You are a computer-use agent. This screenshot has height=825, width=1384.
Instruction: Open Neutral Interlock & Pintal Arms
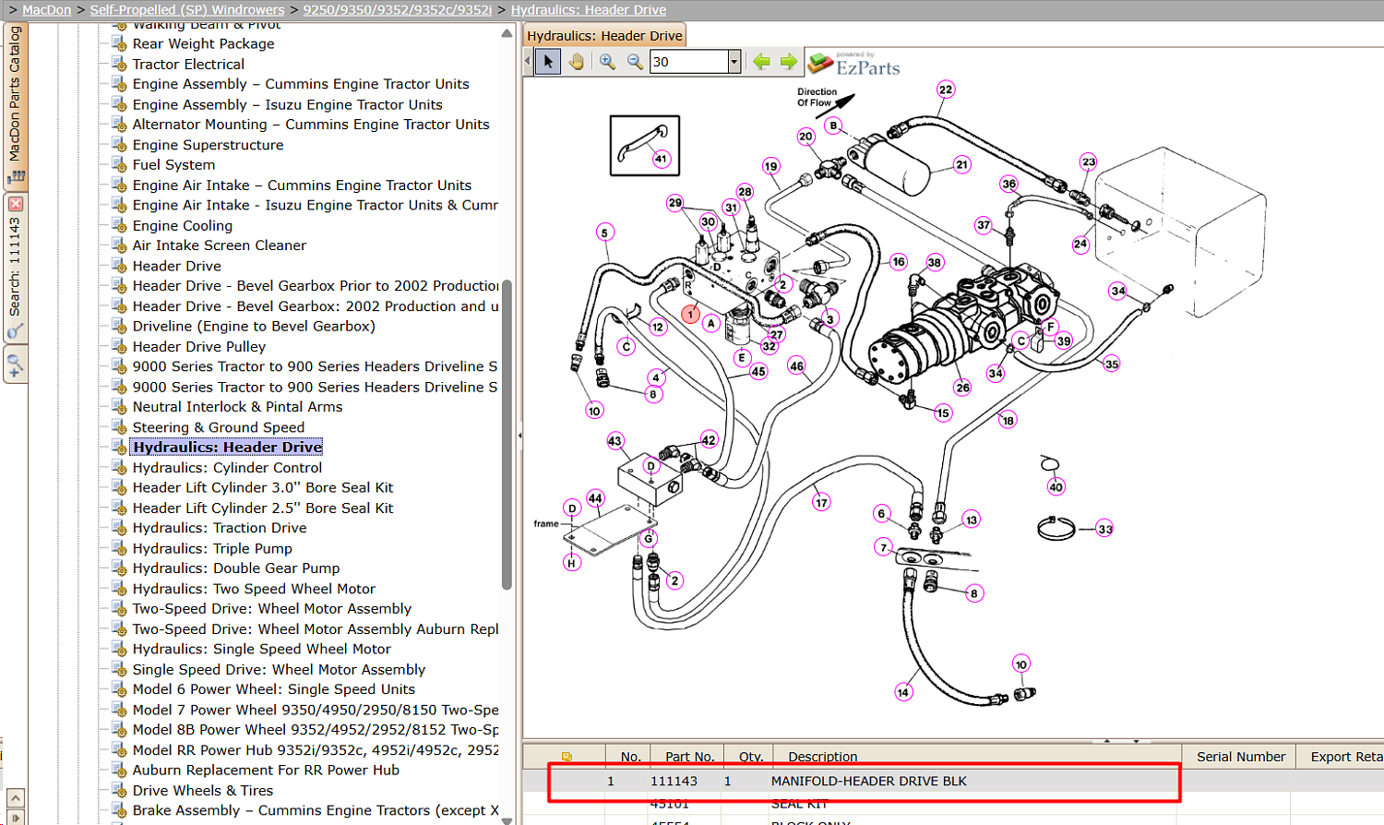tap(237, 407)
